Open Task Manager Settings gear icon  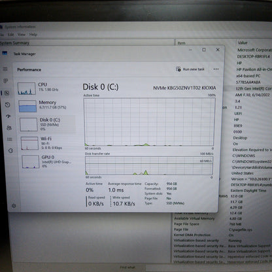pos(14,206)
